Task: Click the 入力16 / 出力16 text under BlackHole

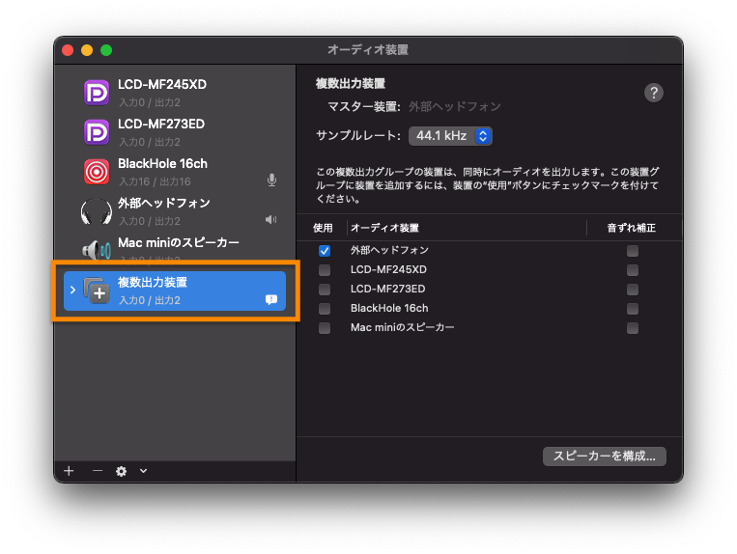Action: click(155, 181)
